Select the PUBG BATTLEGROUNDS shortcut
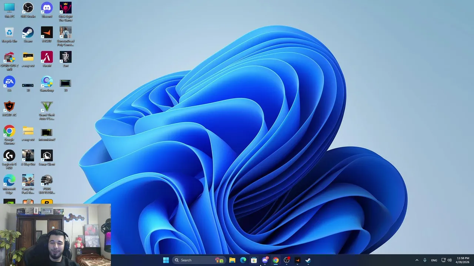Screen dimensions: 474x266 tap(47, 184)
